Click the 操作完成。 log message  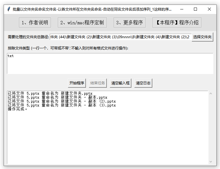[x=17, y=109]
